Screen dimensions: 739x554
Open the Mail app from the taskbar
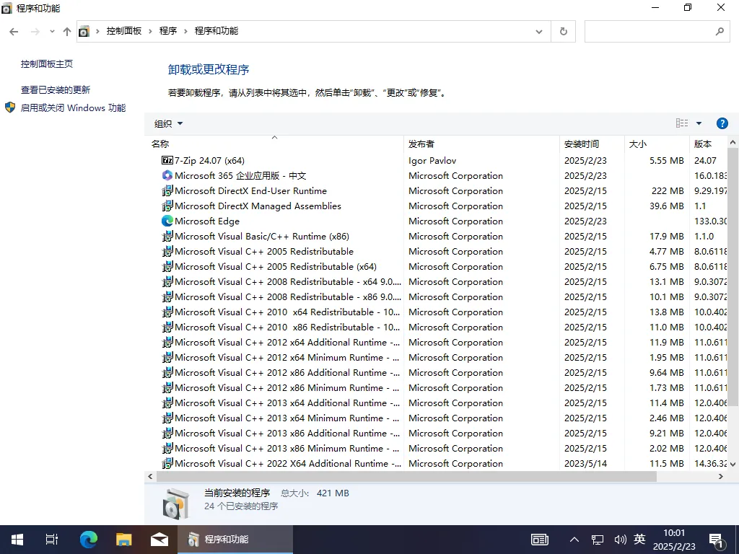coord(159,539)
